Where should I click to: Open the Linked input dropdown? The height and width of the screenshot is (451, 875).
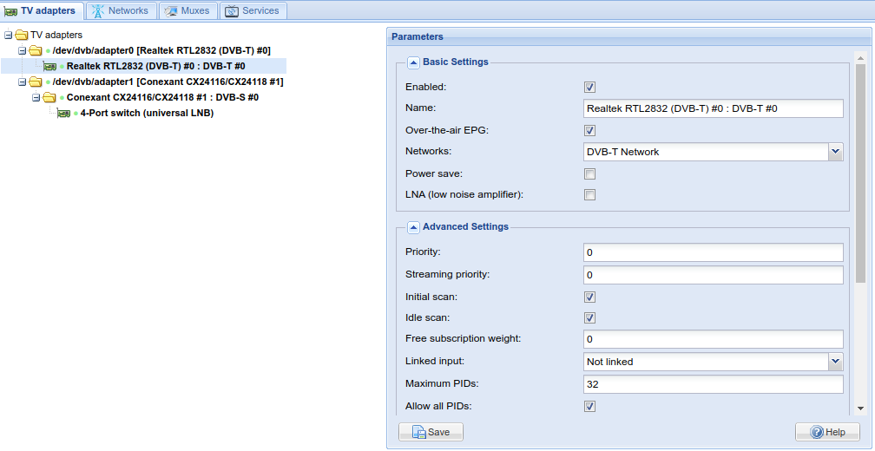[x=835, y=362]
